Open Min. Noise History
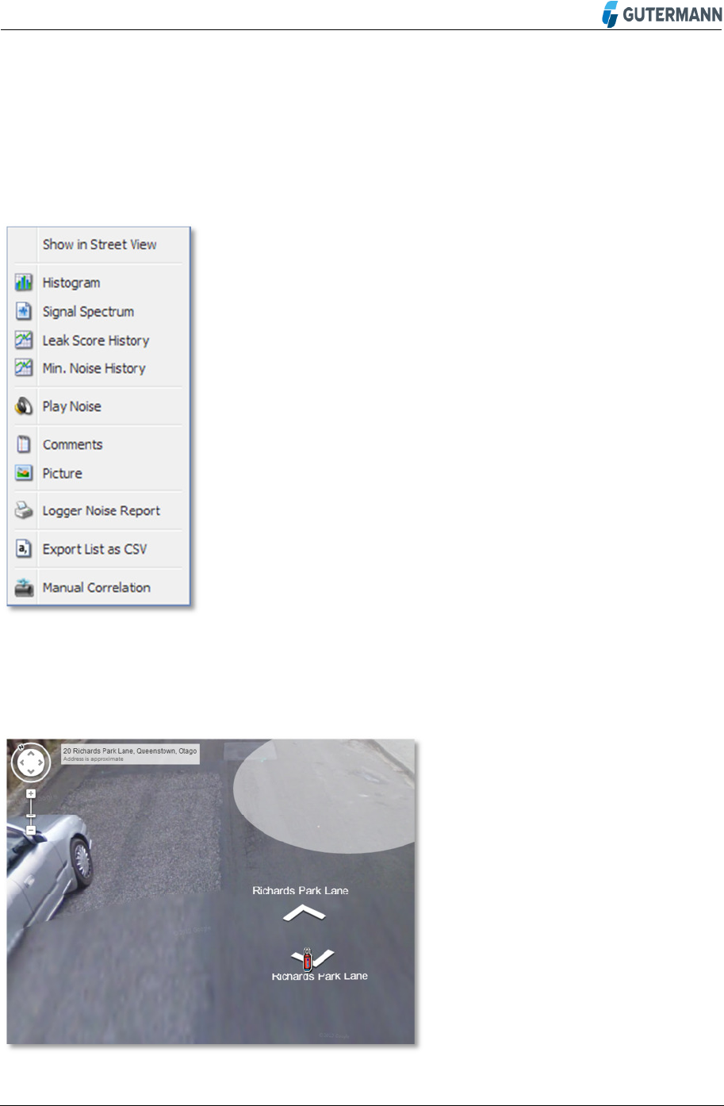The image size is (724, 1106). 94,368
